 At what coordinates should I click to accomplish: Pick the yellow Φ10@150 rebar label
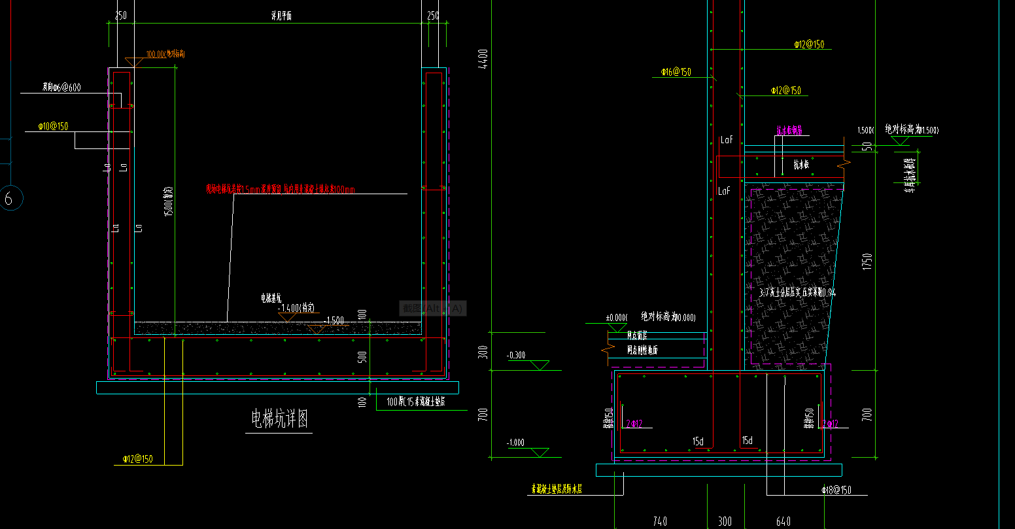click(53, 127)
